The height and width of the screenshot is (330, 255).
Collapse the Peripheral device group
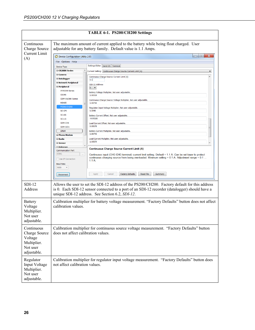click(57, 87)
